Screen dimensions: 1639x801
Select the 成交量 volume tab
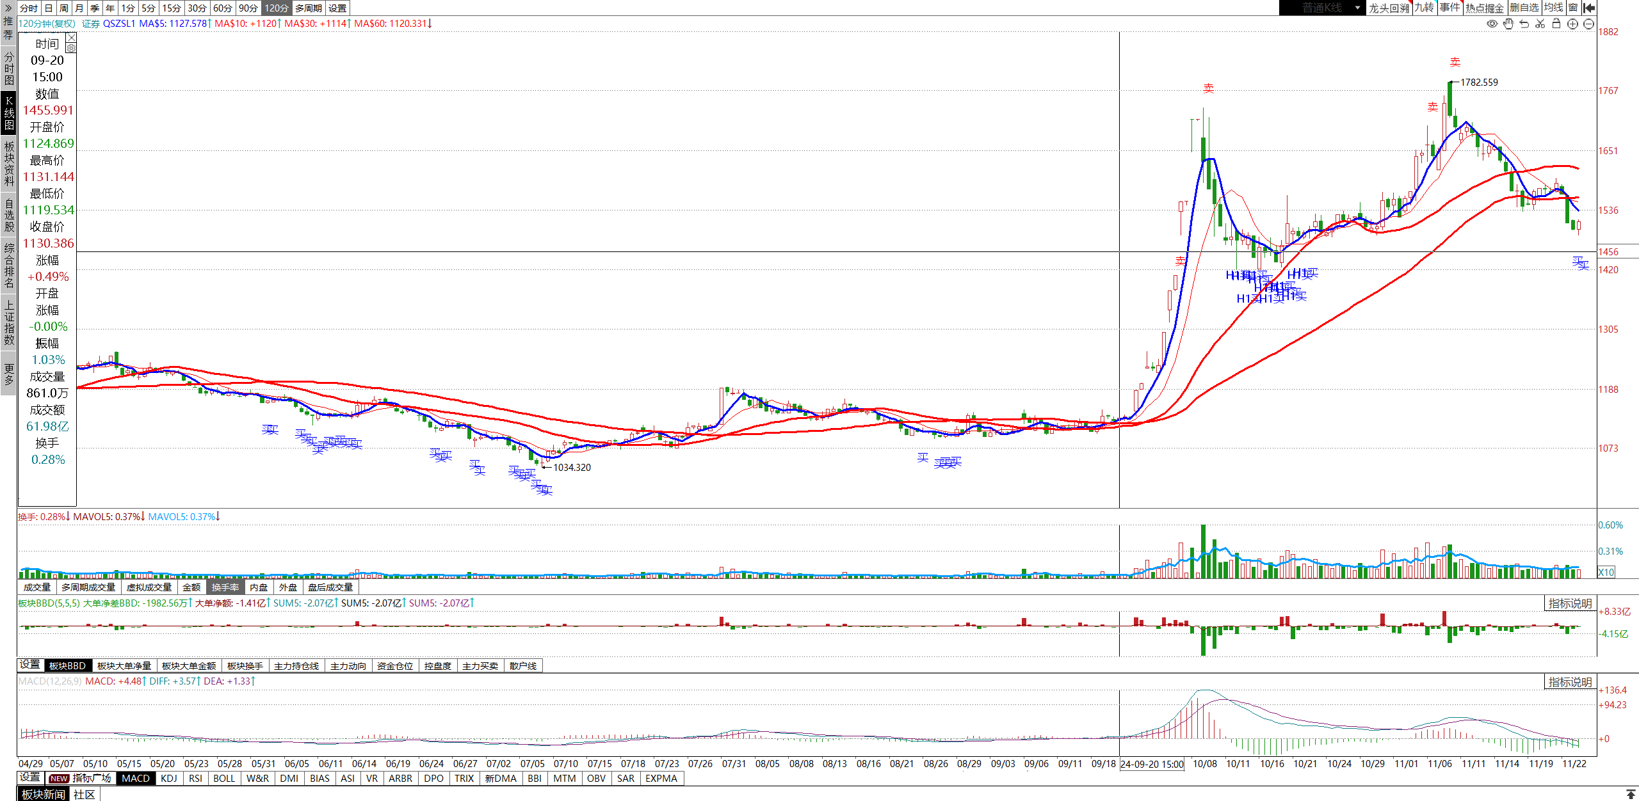(x=37, y=587)
